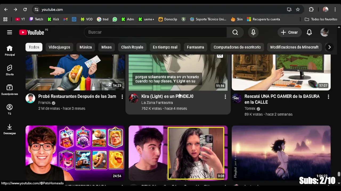341x191 pixels.
Task: Open Todos los favoritos folder
Action: coord(321,19)
